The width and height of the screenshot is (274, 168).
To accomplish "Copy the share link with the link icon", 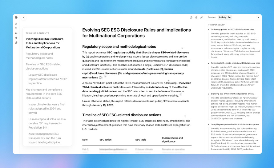I will [201, 18].
